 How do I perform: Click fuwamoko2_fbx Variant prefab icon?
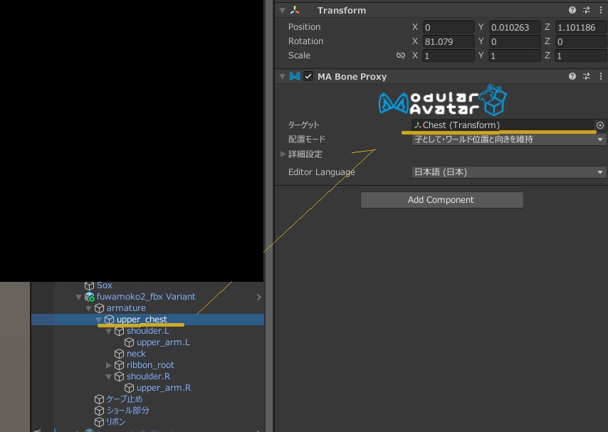coord(90,297)
